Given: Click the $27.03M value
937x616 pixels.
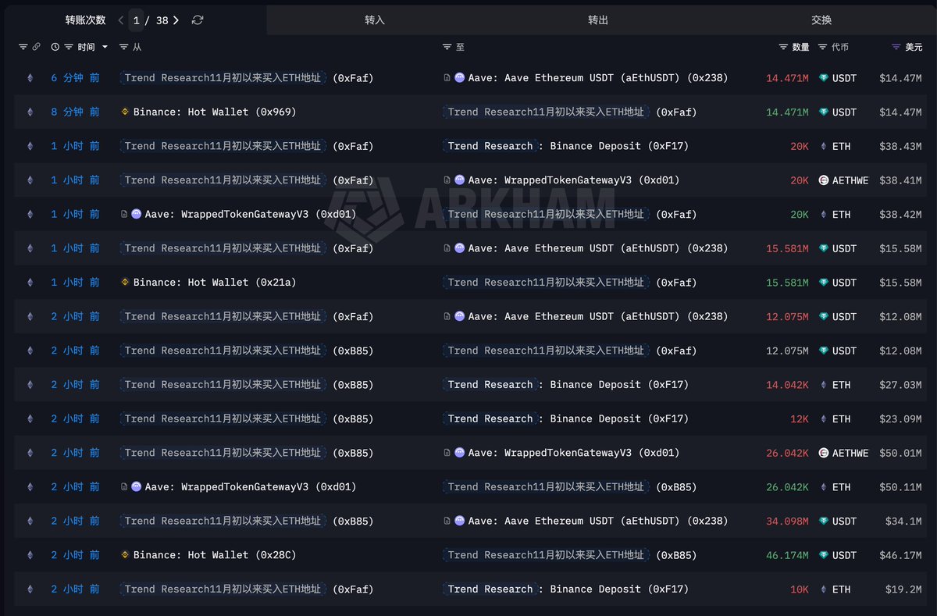Looking at the screenshot, I should coord(900,385).
